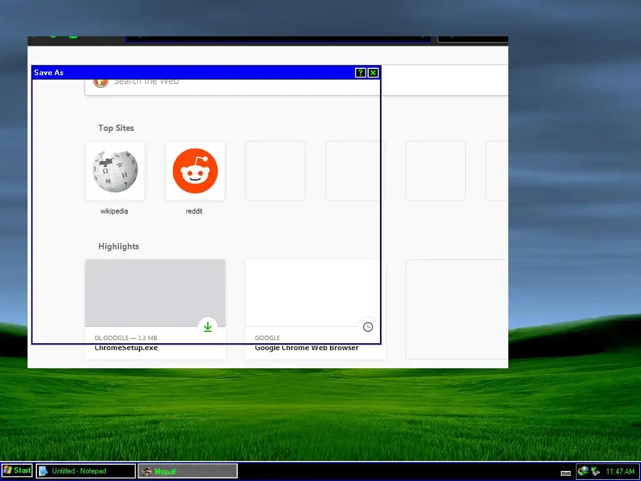Click the Top Sites heading

click(x=116, y=128)
